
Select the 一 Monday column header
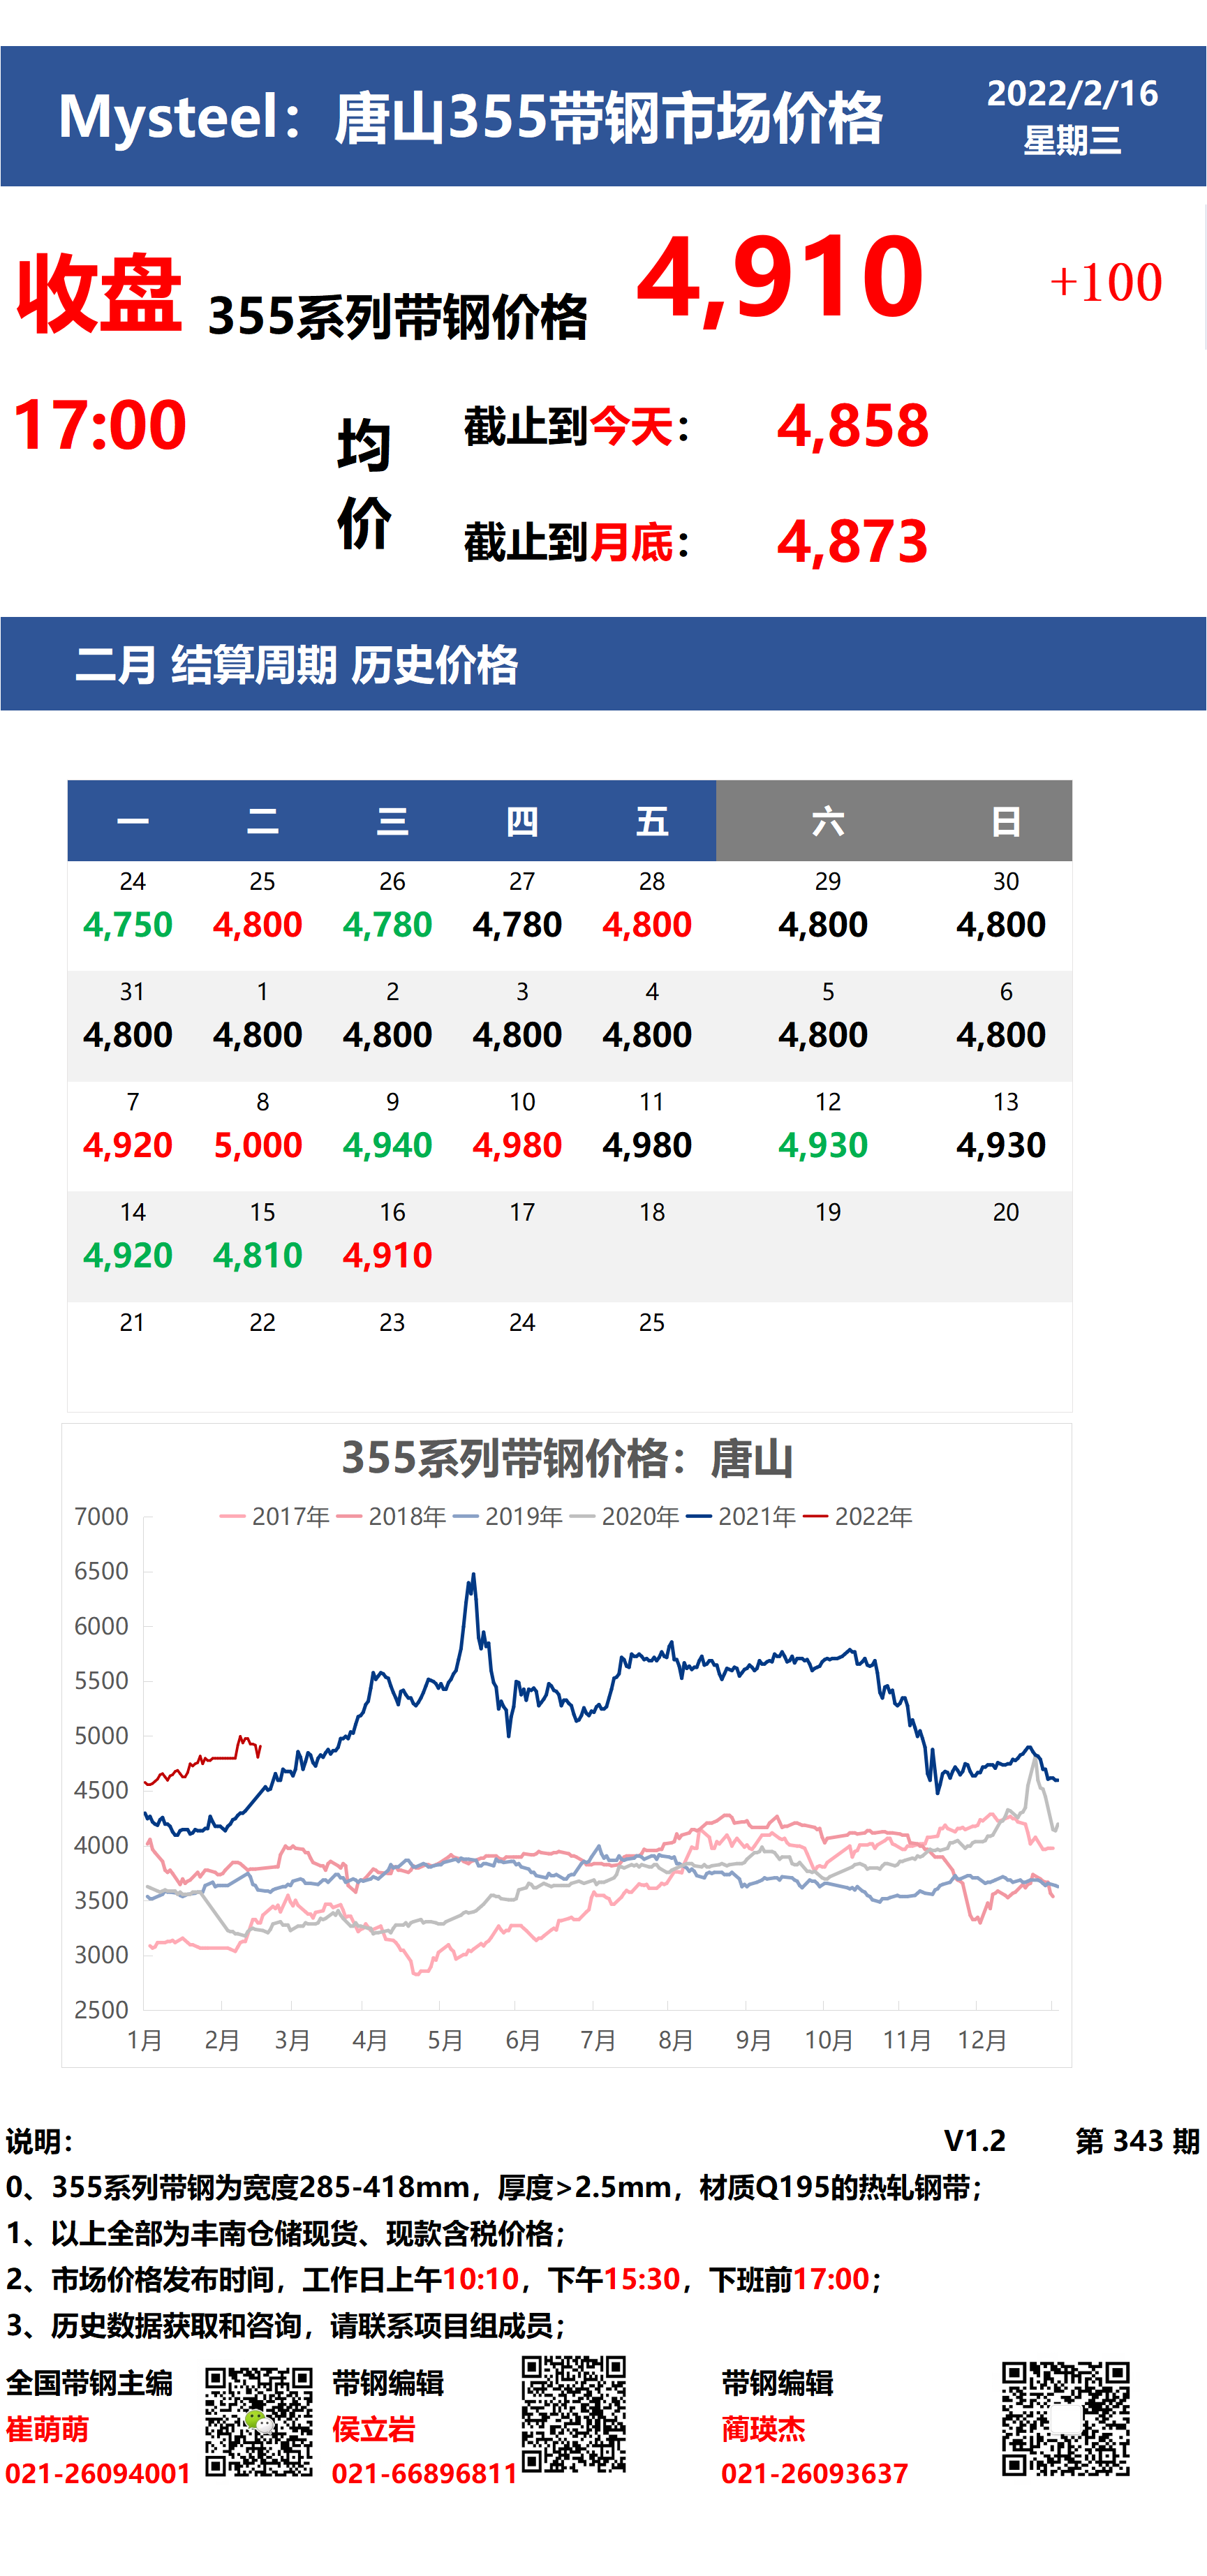pyautogui.click(x=132, y=821)
